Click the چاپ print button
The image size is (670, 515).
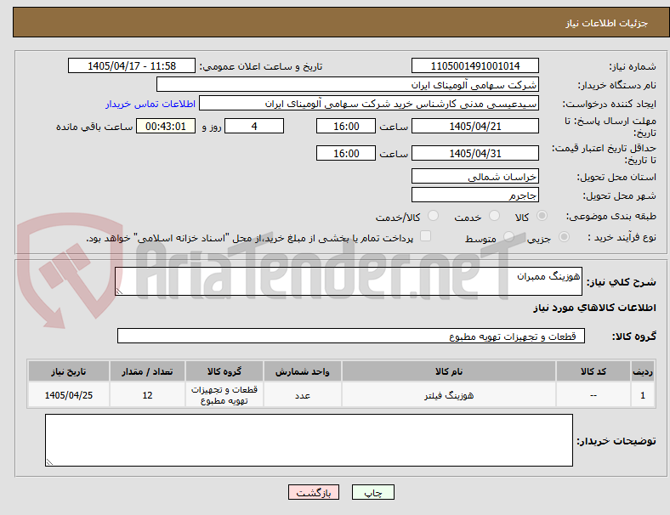373,492
